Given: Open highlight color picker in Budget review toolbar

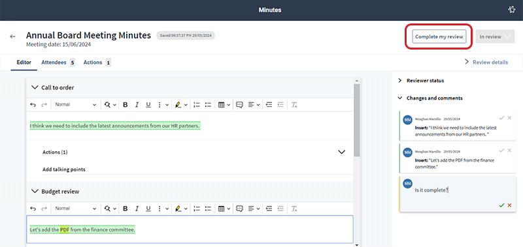Looking at the screenshot, I should pyautogui.click(x=182, y=209).
